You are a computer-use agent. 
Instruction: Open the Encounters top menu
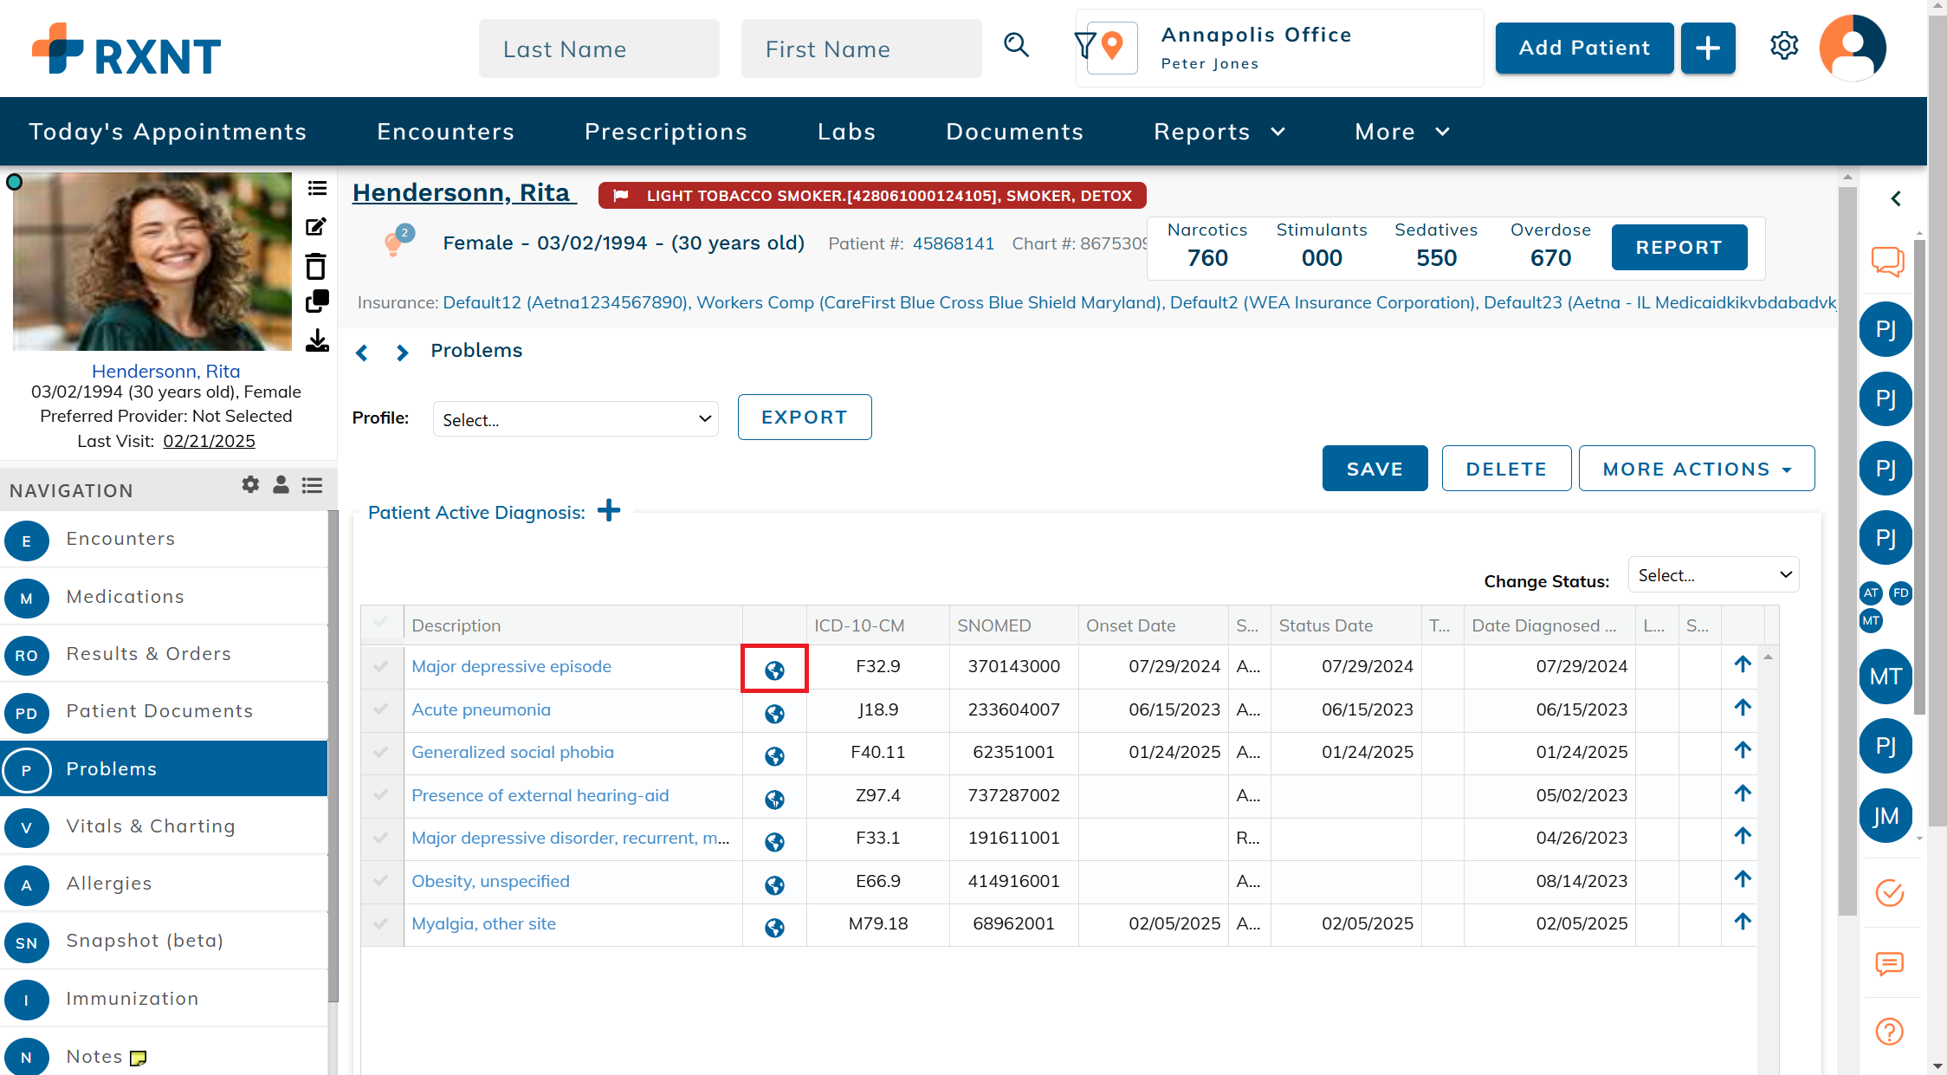[x=445, y=132]
